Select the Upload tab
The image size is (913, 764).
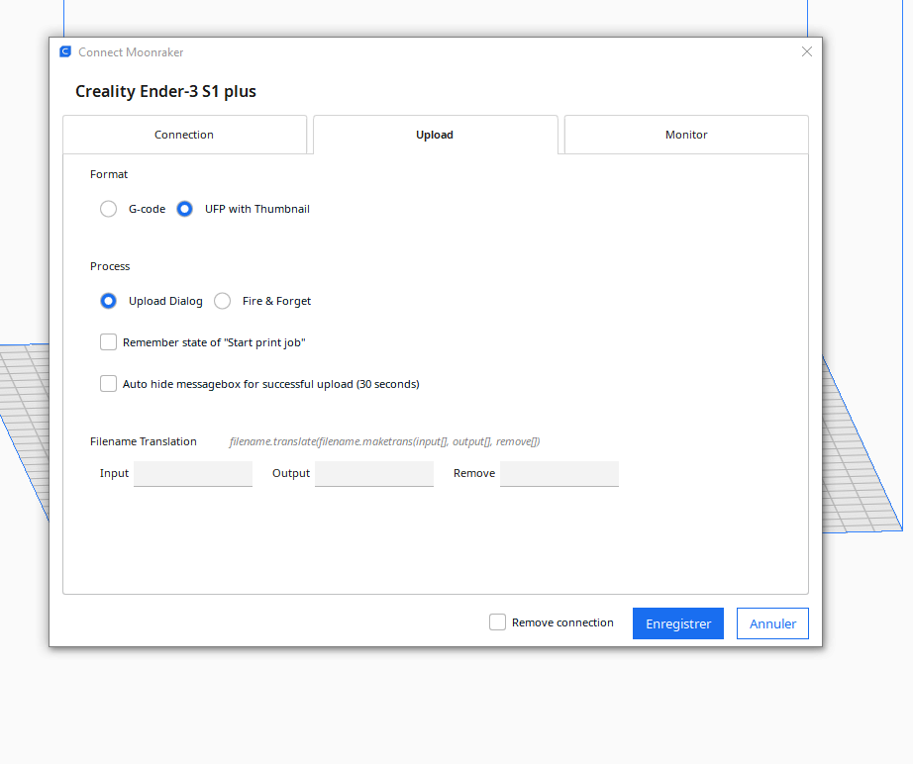[435, 135]
